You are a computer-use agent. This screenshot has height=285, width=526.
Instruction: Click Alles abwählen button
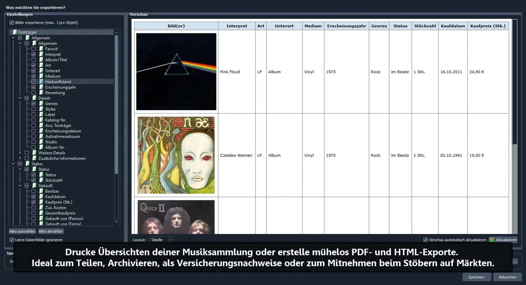point(51,231)
